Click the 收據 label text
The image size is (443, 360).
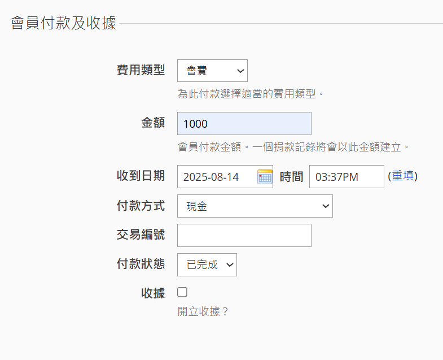pyautogui.click(x=153, y=293)
